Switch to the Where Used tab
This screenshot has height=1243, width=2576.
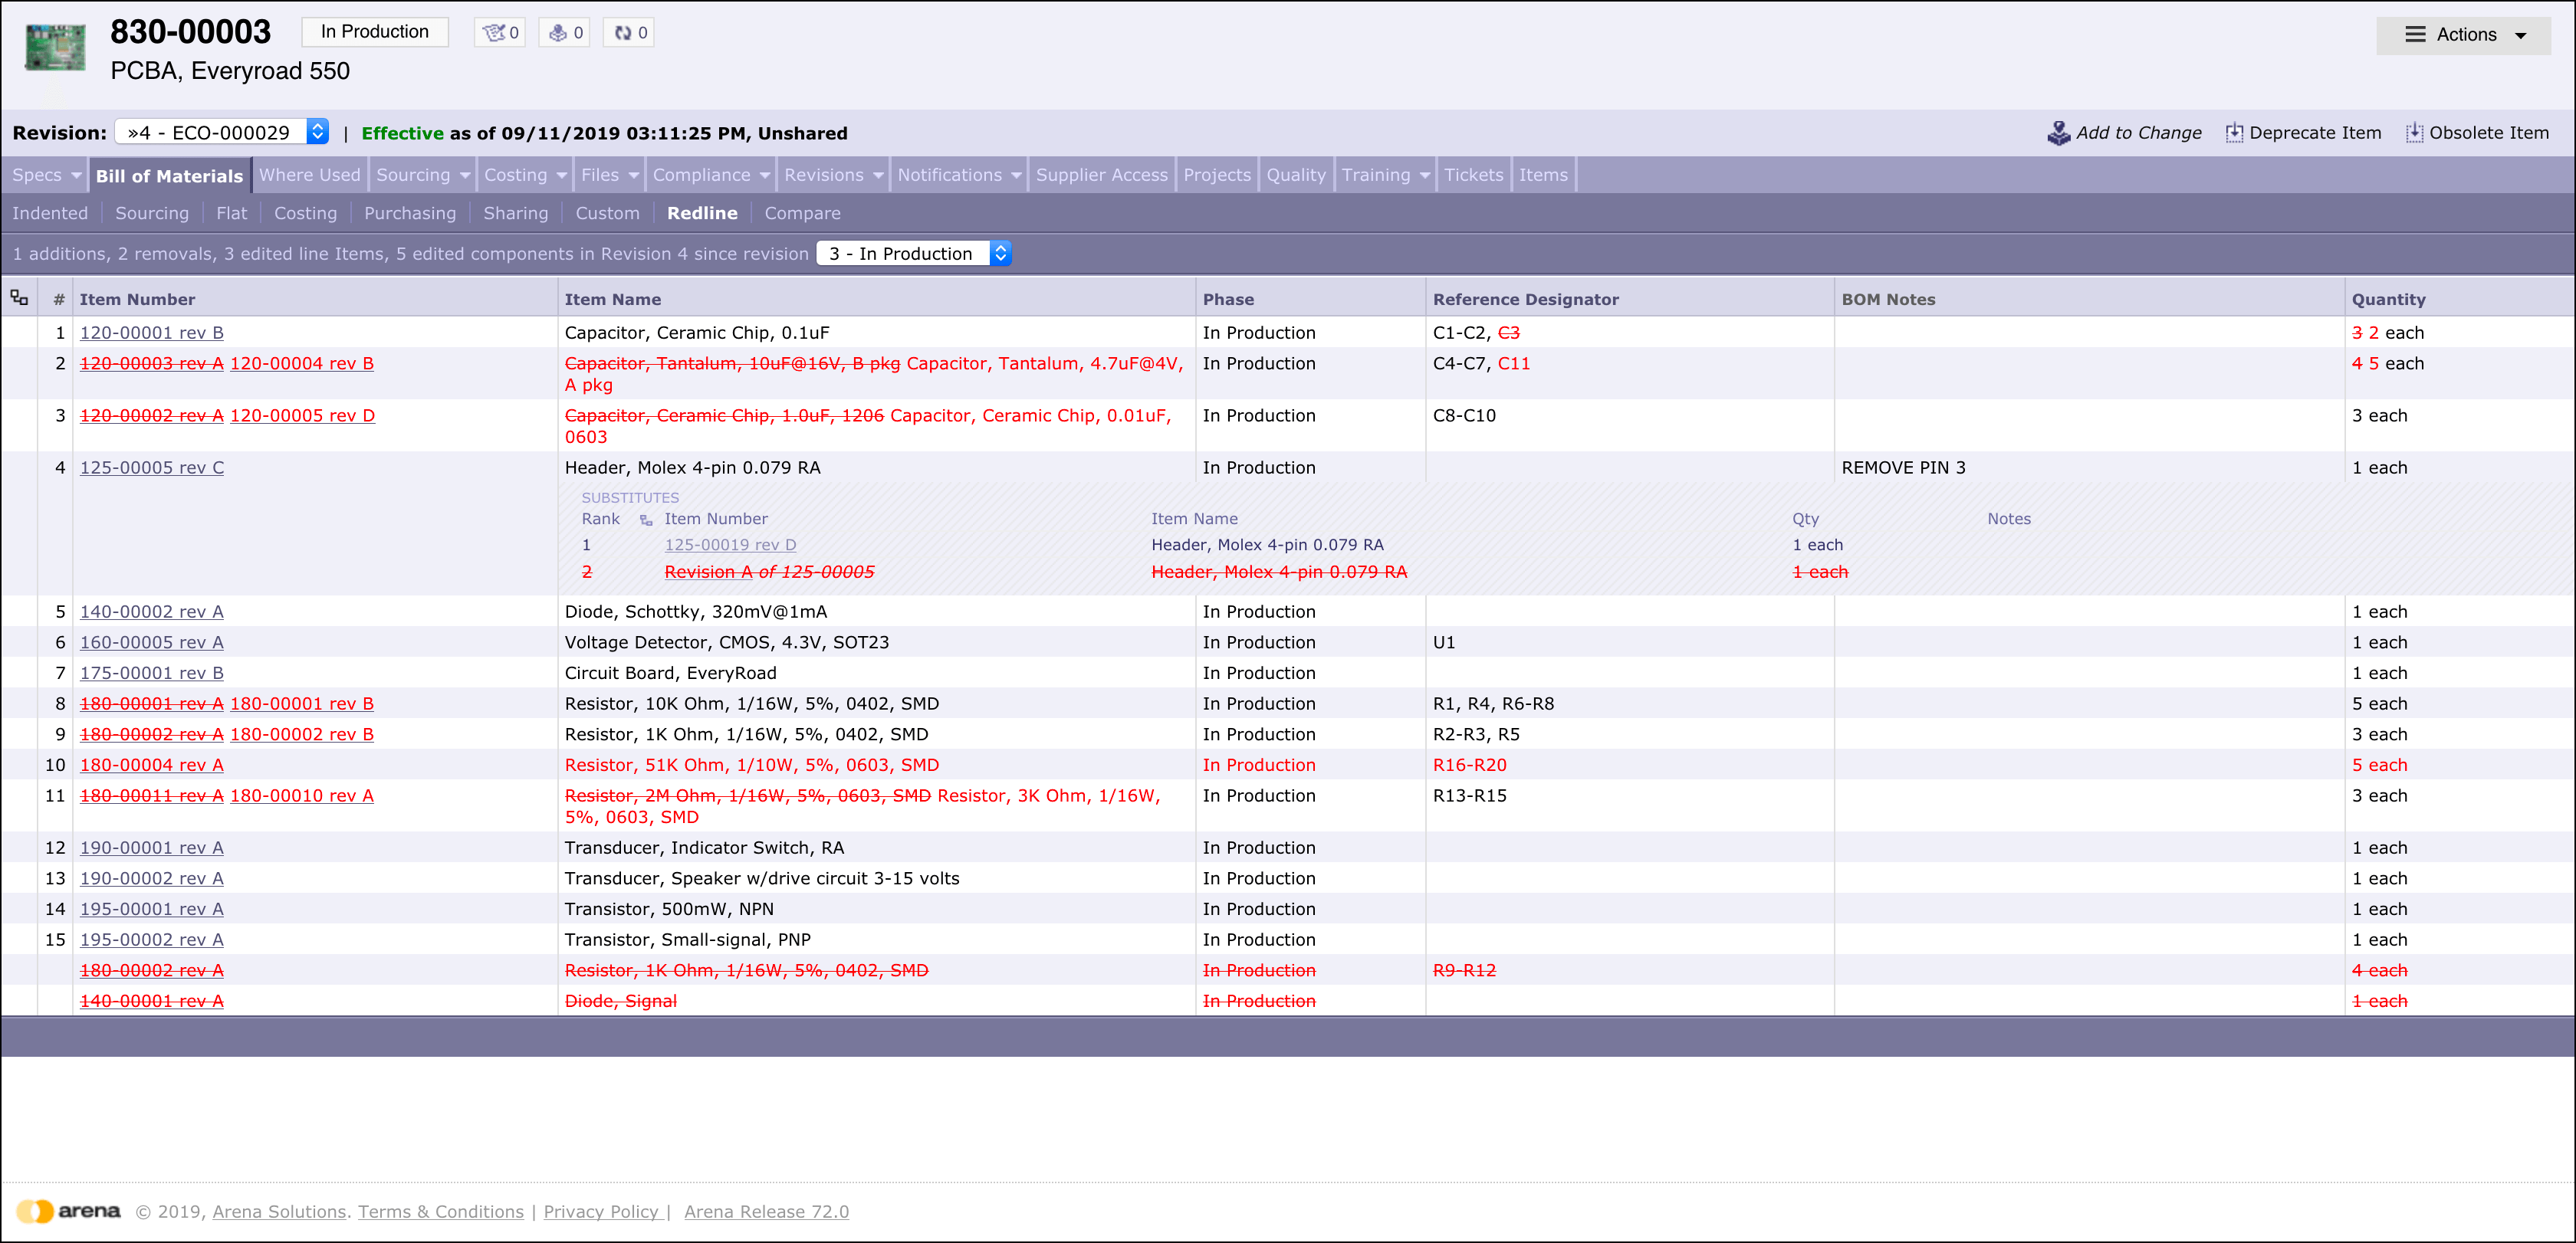tap(310, 175)
